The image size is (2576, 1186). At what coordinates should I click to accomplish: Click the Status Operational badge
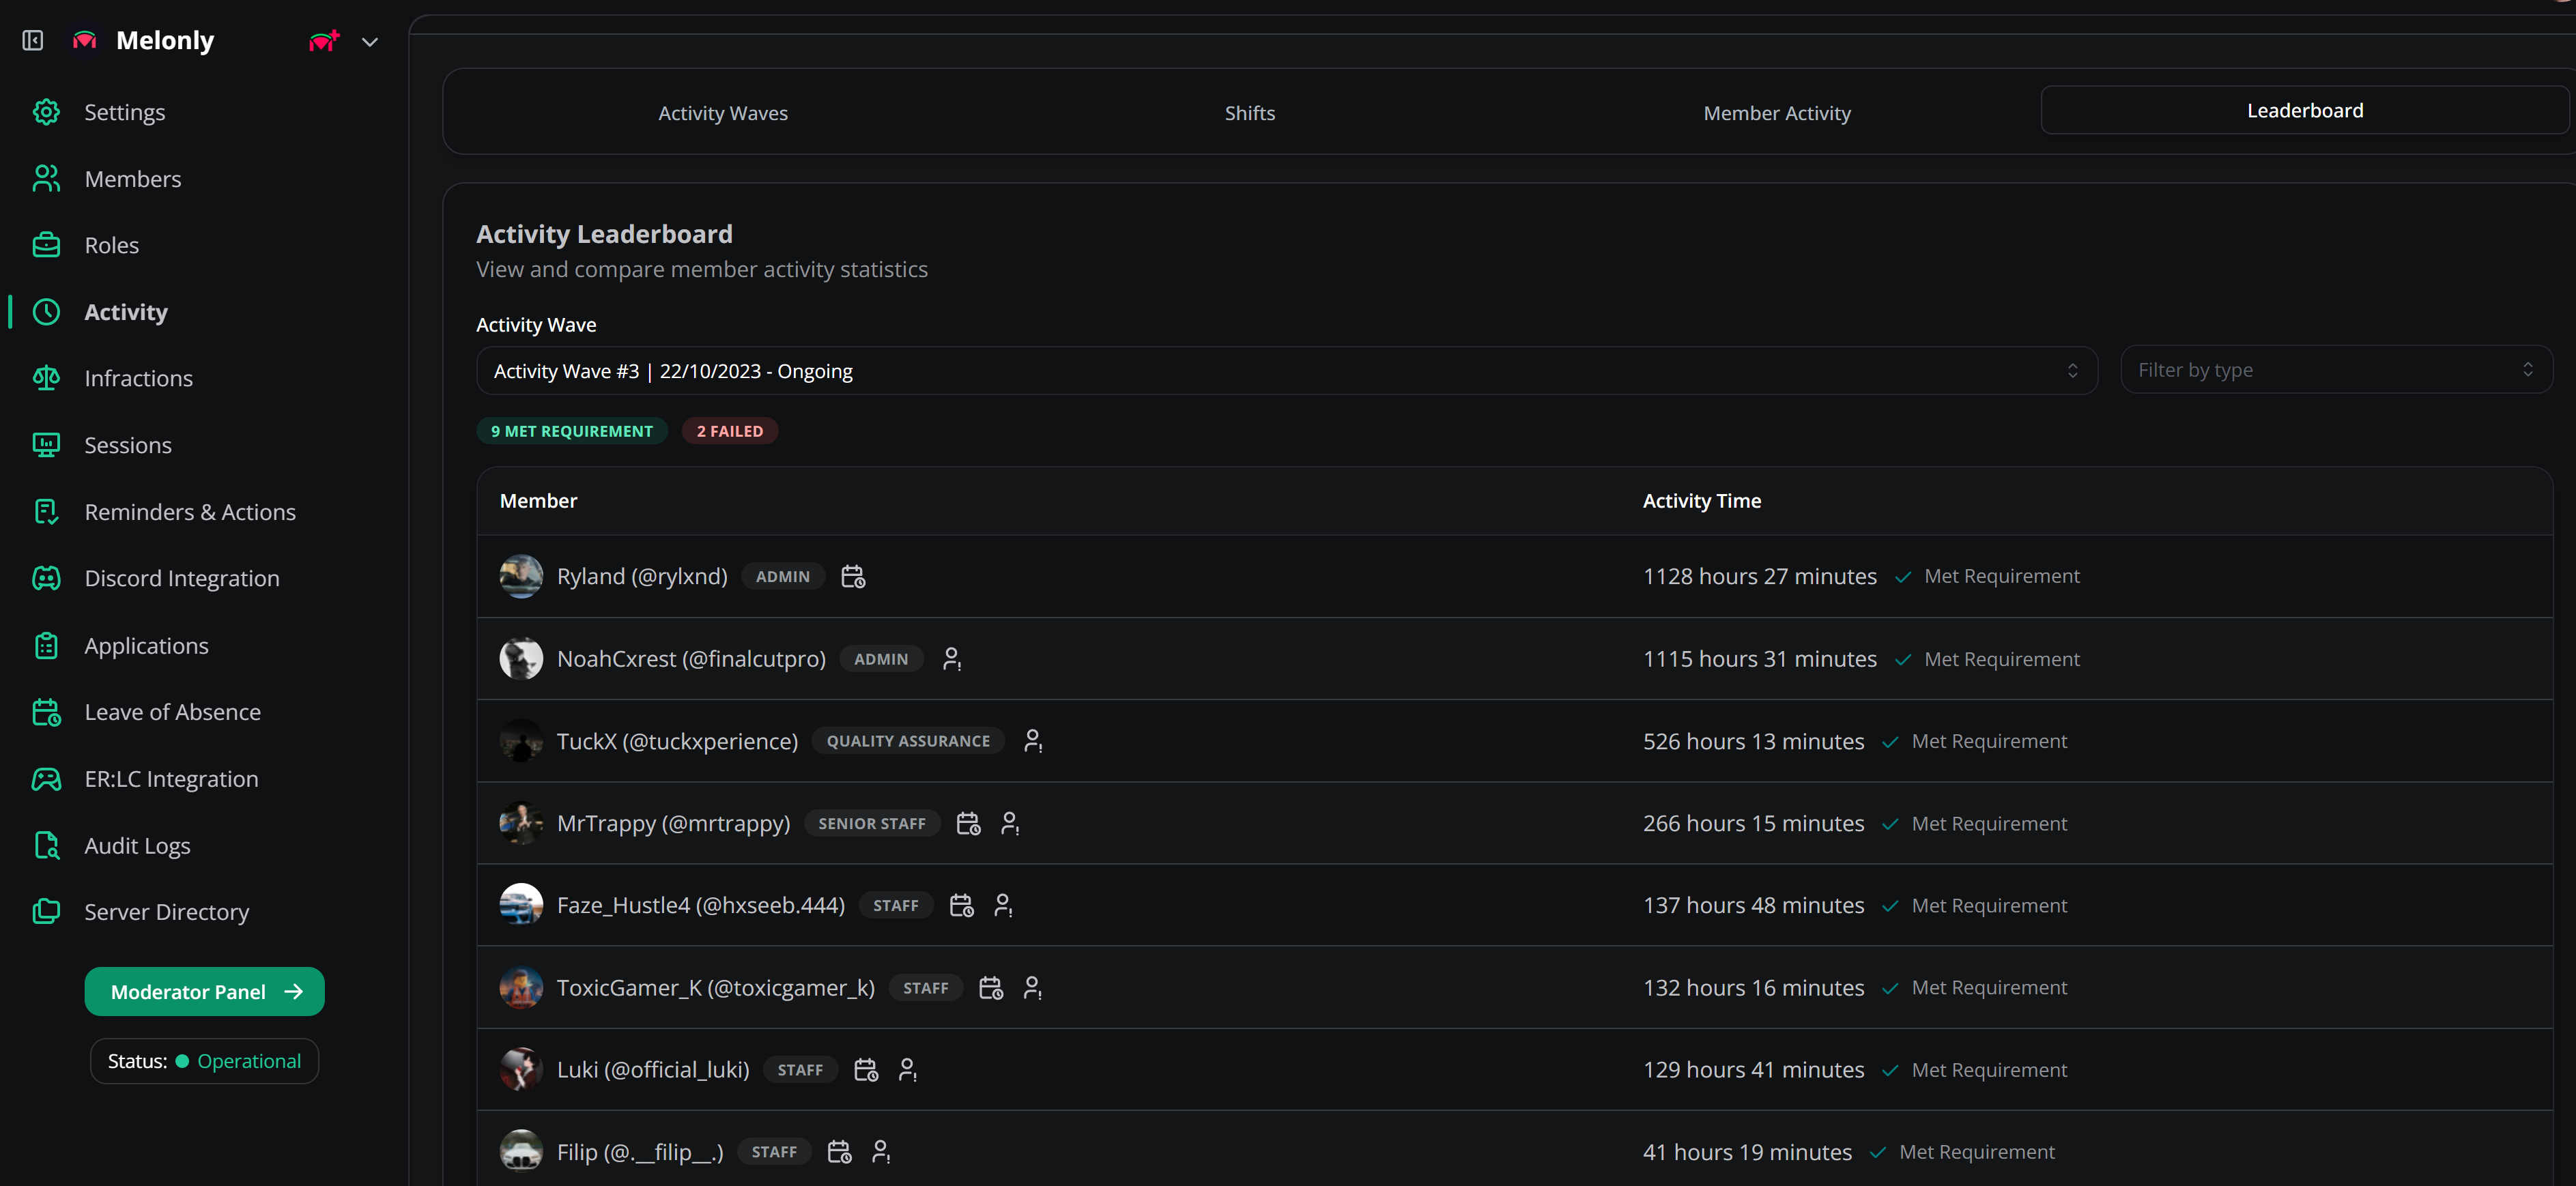(204, 1060)
